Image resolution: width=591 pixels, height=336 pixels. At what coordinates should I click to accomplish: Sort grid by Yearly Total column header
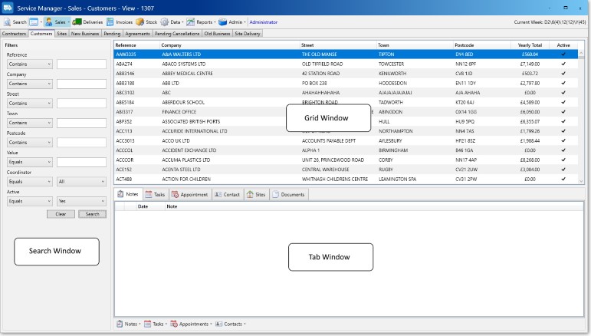(x=530, y=44)
